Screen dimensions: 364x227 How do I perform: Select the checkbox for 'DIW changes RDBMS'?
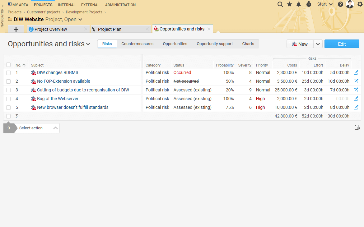(8, 72)
